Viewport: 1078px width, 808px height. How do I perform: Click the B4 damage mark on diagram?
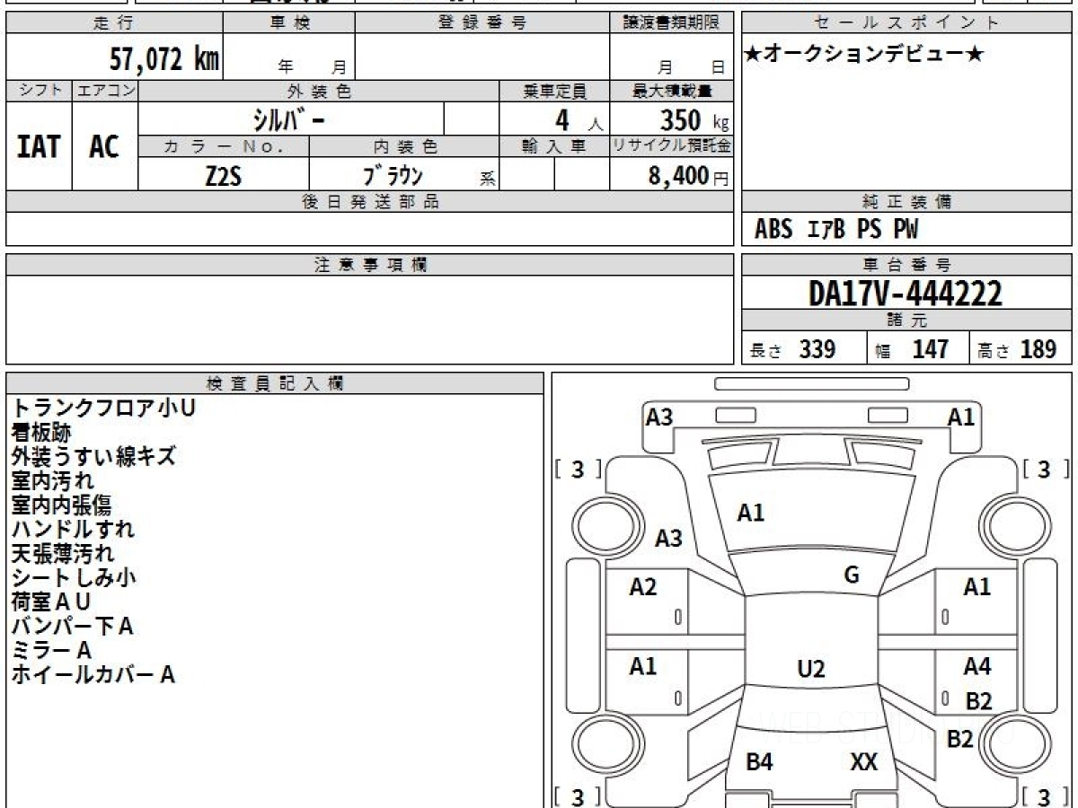(759, 763)
